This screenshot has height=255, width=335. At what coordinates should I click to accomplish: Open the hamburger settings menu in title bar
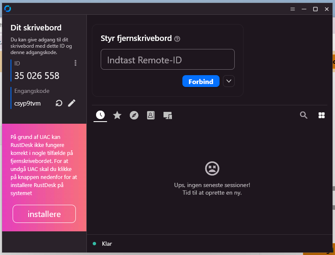point(292,9)
